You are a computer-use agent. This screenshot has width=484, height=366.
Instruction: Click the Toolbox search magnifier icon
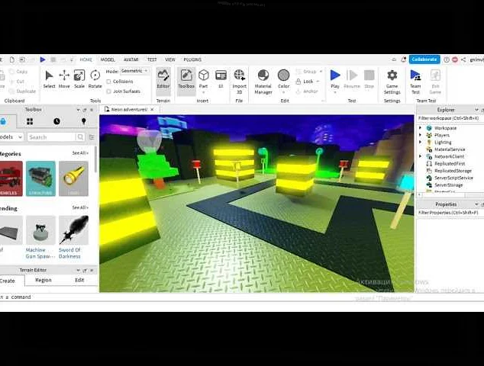pos(80,137)
